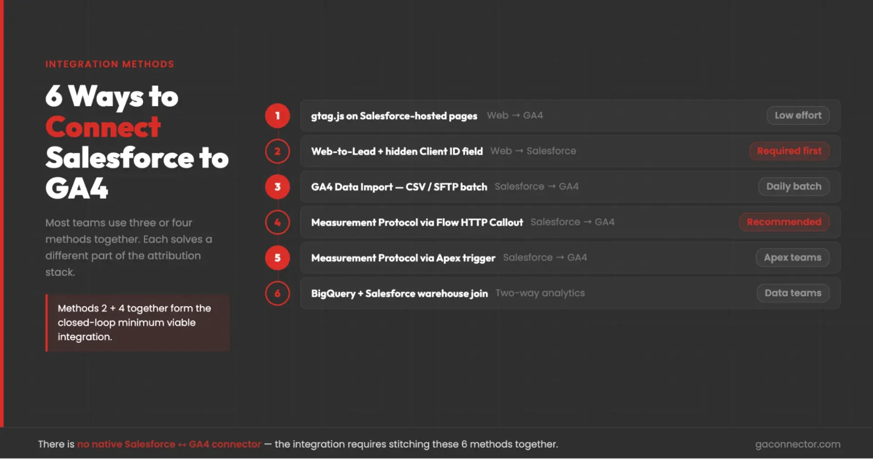Click the 'Web → Salesforce' flow label
The height and width of the screenshot is (459, 873).
point(533,151)
